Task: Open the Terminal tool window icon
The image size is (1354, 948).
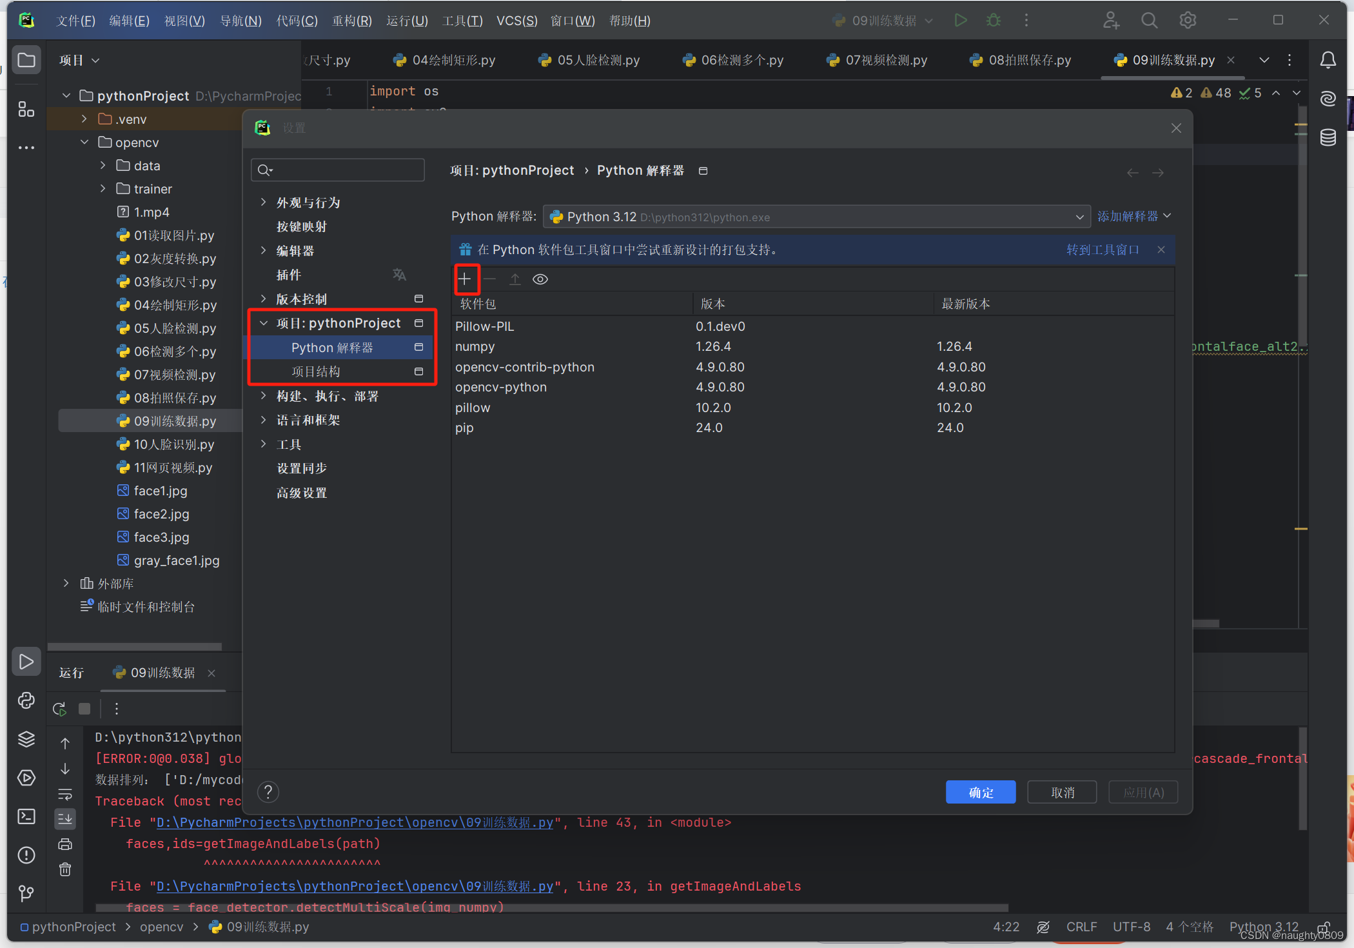Action: (26, 816)
